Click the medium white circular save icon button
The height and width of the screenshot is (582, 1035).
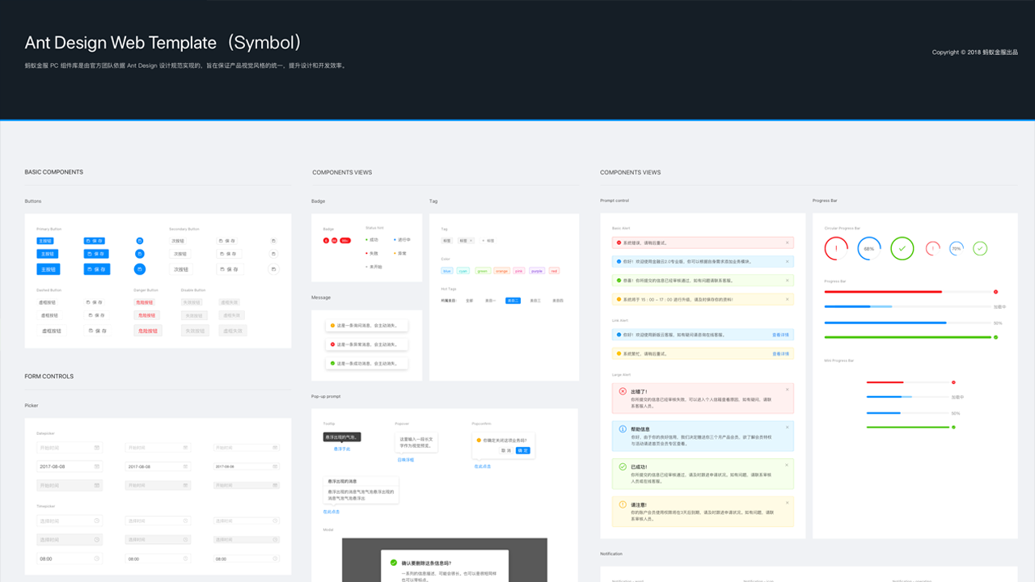pyautogui.click(x=272, y=255)
